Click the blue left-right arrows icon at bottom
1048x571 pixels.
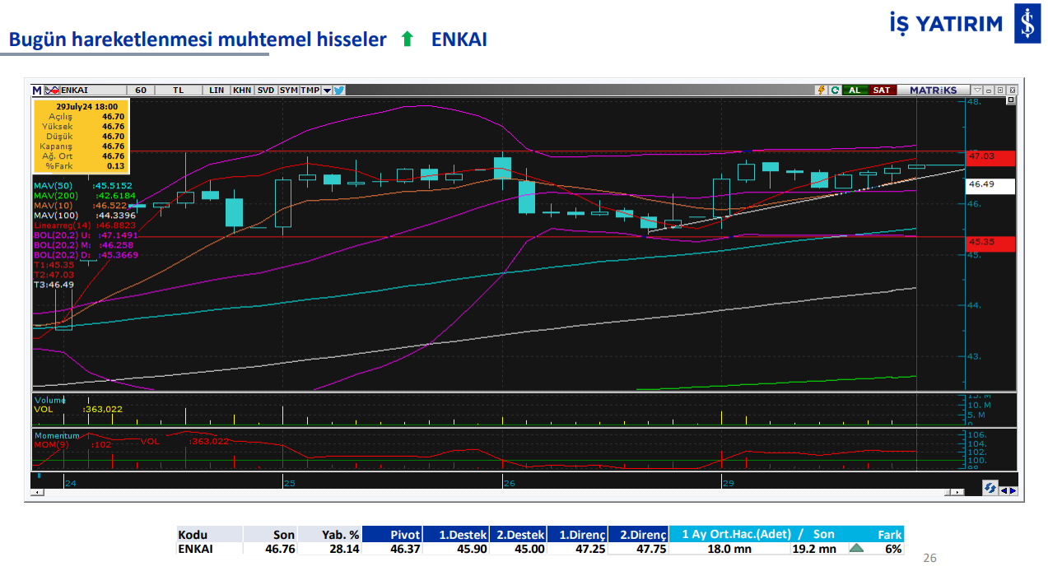1008,490
